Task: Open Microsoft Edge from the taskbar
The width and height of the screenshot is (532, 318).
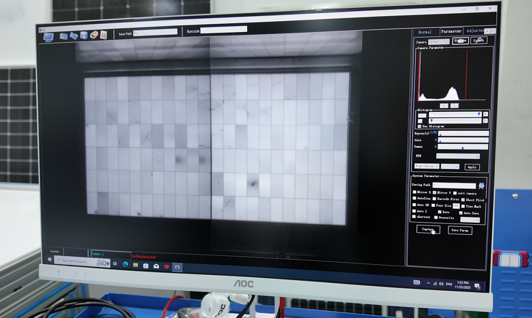Action: [126, 265]
